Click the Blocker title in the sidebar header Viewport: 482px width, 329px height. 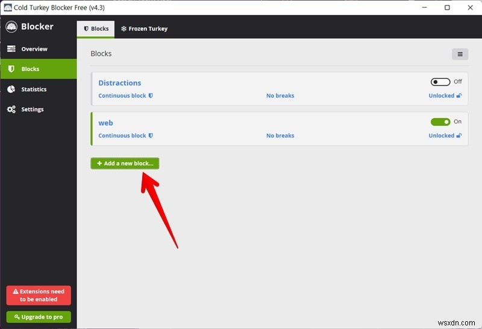pos(37,27)
